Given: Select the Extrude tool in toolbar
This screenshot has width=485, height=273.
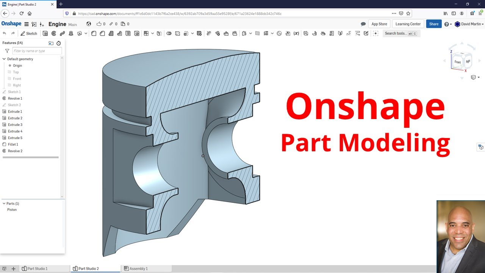Looking at the screenshot, I should point(45,33).
